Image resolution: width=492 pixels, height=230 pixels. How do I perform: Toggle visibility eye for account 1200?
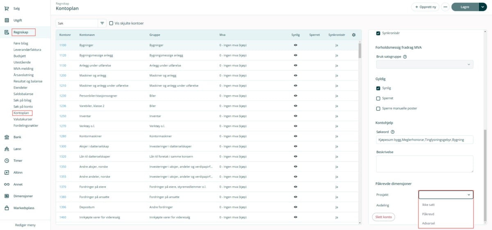pyautogui.click(x=295, y=75)
